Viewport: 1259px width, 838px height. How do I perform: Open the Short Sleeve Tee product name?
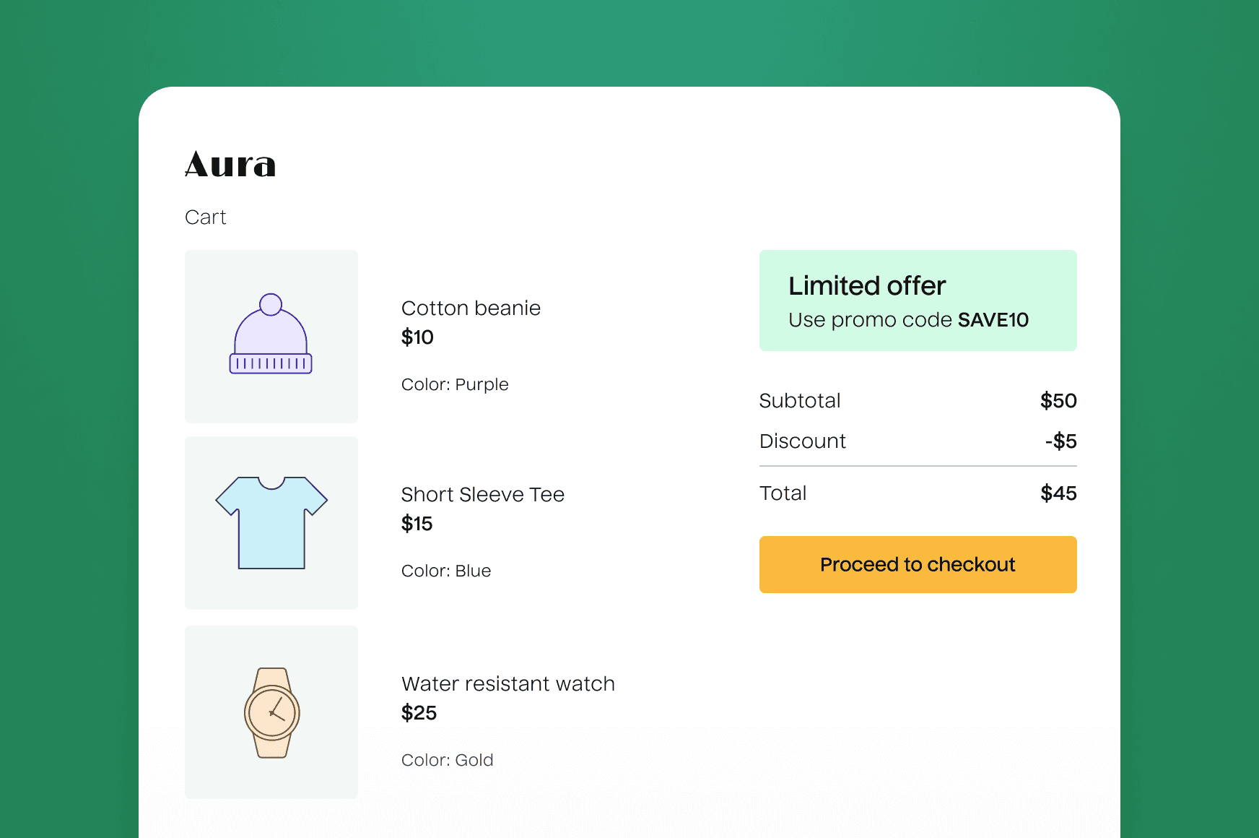[x=482, y=494]
